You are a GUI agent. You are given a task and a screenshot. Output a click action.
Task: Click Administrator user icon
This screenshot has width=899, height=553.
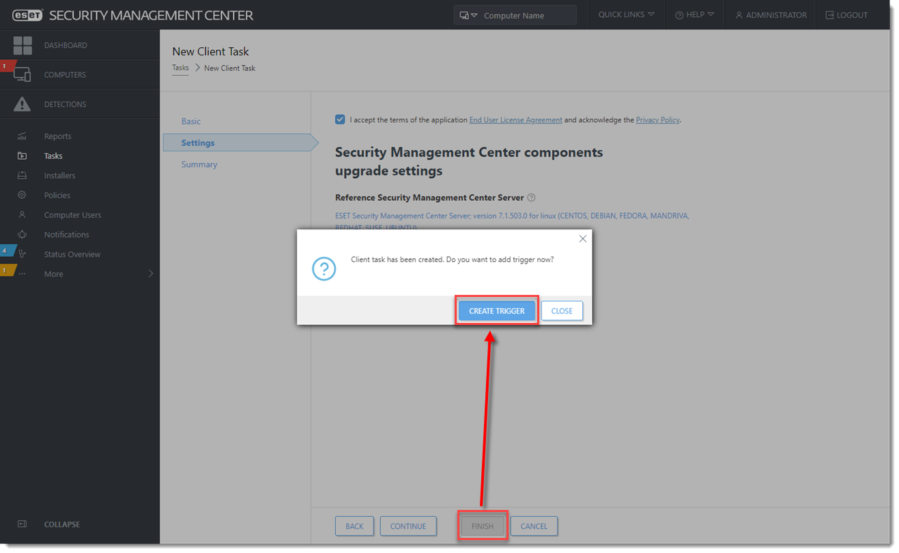click(739, 15)
